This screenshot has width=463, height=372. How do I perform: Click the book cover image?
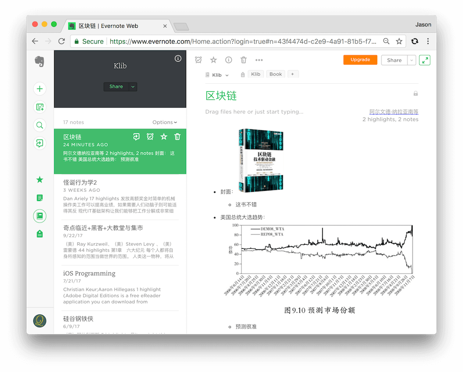tap(261, 160)
